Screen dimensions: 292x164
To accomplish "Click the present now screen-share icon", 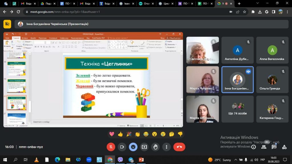I will coord(144,147).
